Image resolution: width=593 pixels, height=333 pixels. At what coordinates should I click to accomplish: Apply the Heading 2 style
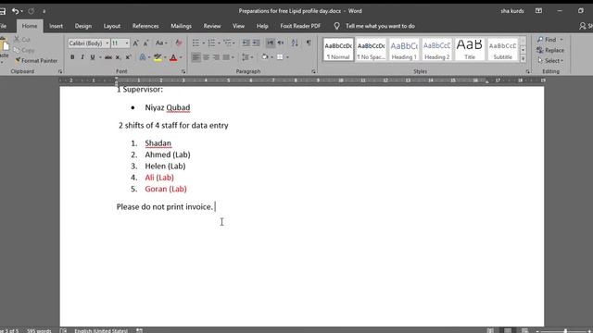436,49
